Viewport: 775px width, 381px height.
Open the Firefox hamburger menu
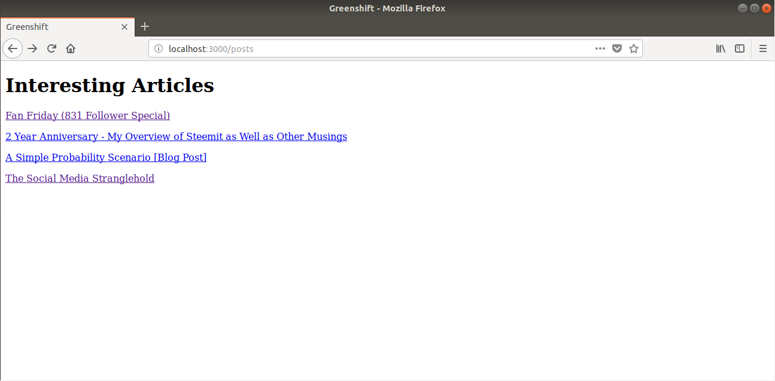point(763,48)
